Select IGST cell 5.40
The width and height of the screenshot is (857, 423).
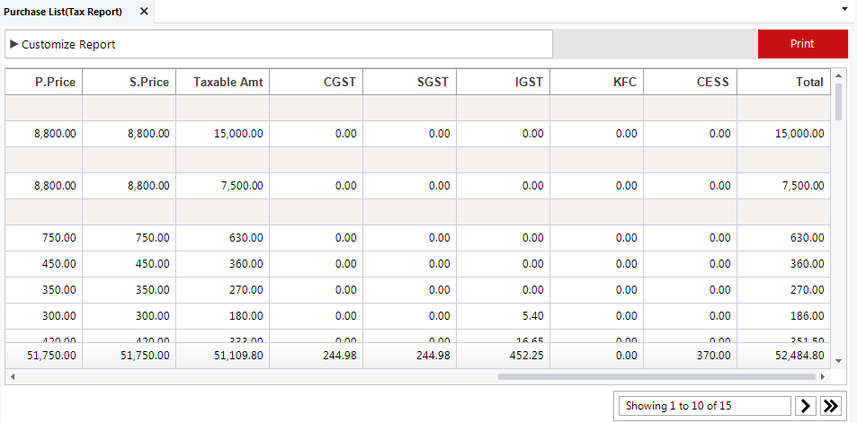tap(503, 316)
